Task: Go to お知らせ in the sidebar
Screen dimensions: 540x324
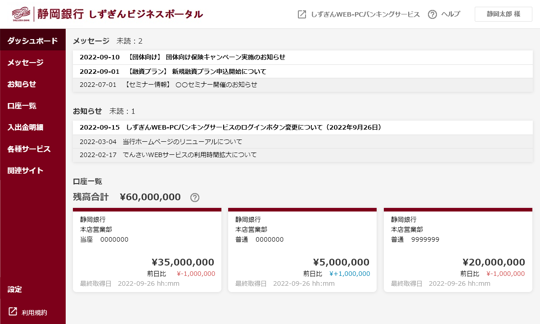Action: click(x=22, y=84)
